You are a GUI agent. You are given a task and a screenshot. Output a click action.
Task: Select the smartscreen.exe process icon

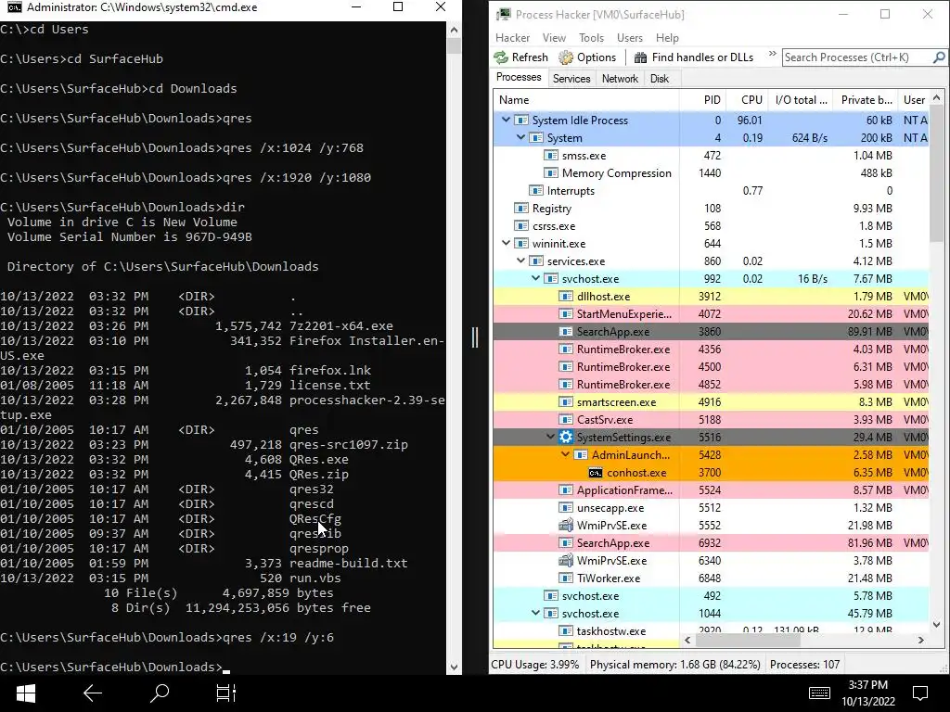(566, 402)
